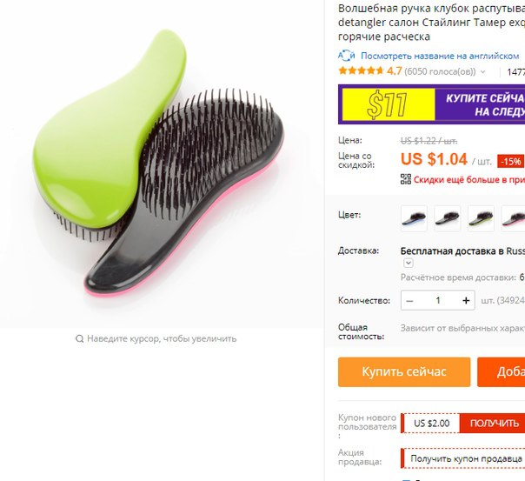Click the QR code icon near discounts text
This screenshot has height=481, width=525.
click(406, 179)
